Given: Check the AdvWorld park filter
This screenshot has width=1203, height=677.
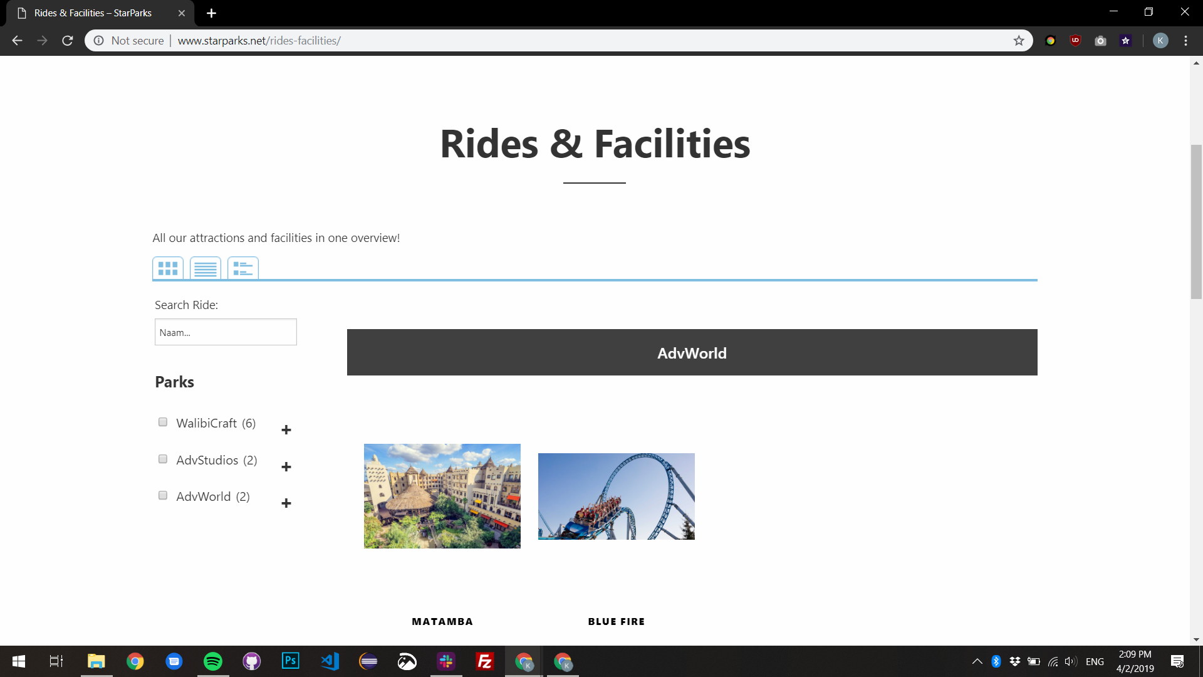Looking at the screenshot, I should click(x=163, y=495).
